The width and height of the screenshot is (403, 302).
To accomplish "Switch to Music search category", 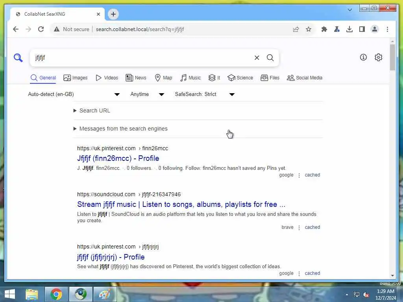I will 190,78.
